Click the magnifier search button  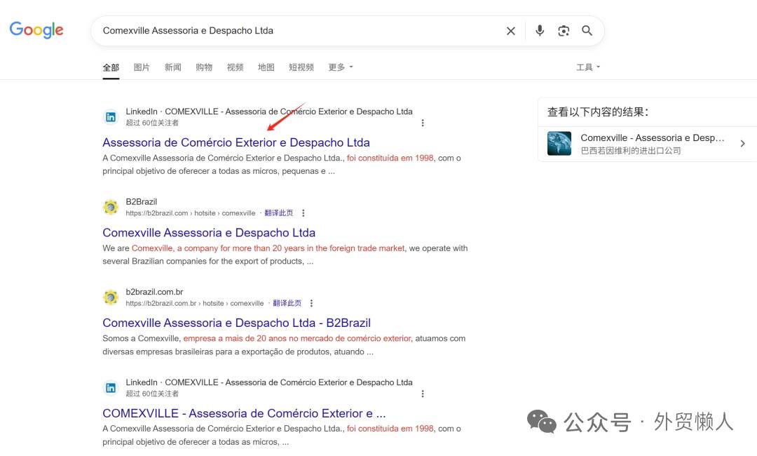(x=587, y=31)
